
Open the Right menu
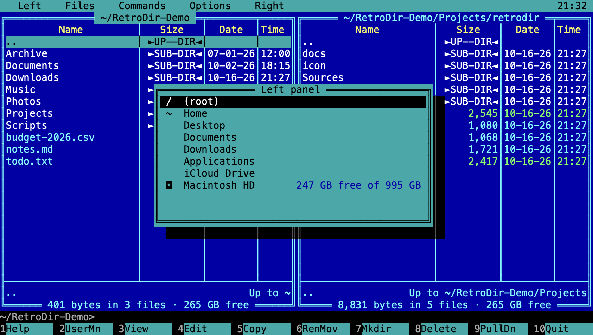[x=269, y=6]
